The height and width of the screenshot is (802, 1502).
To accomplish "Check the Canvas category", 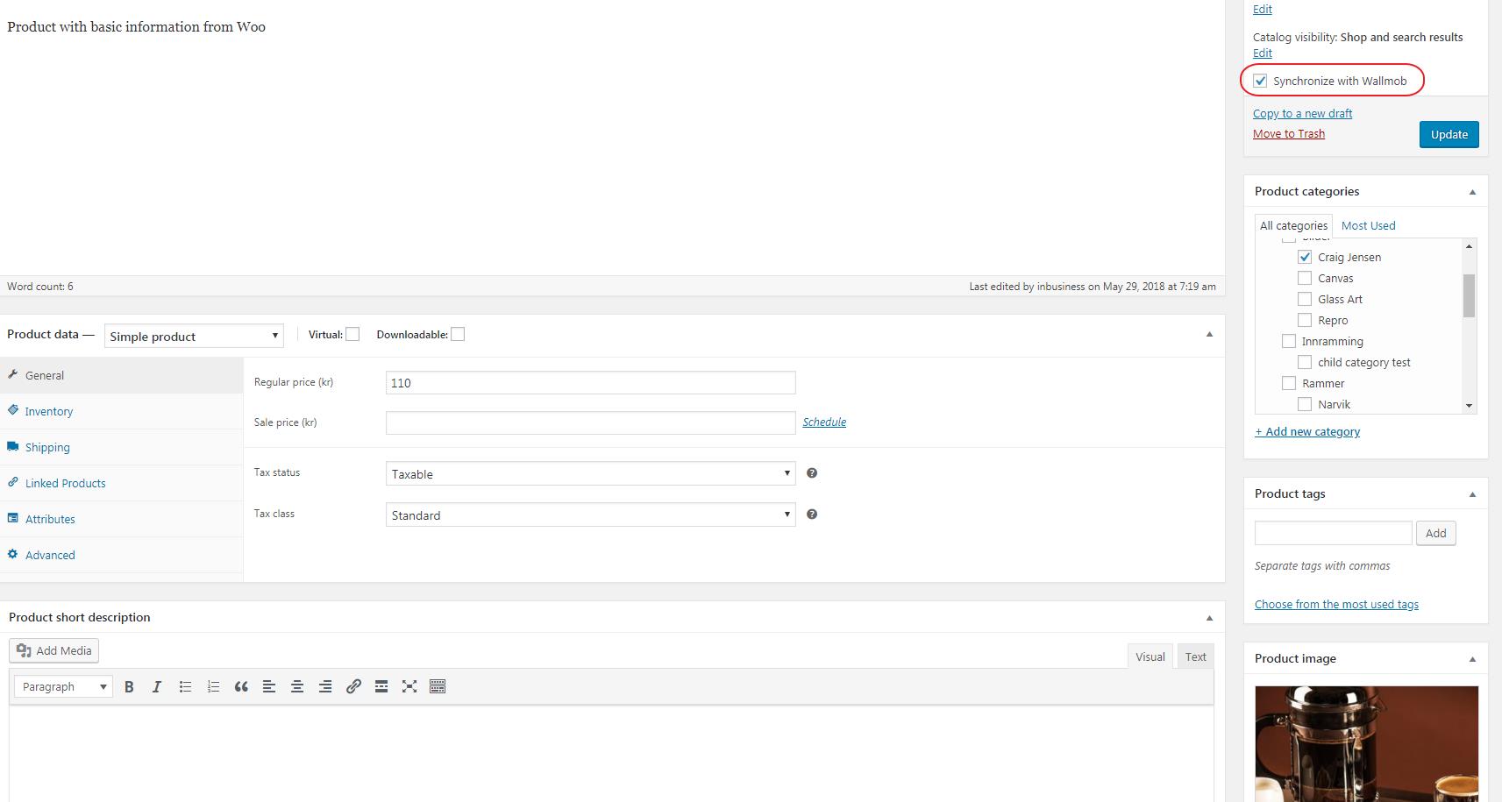I will tap(1305, 278).
